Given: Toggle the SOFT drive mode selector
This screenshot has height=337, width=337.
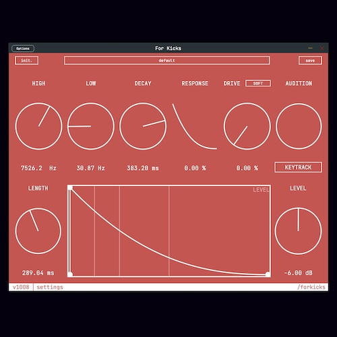Looking at the screenshot, I should [258, 84].
